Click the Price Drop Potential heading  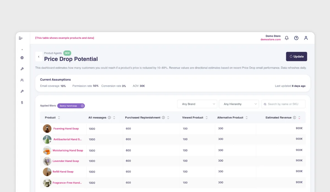coord(71,59)
